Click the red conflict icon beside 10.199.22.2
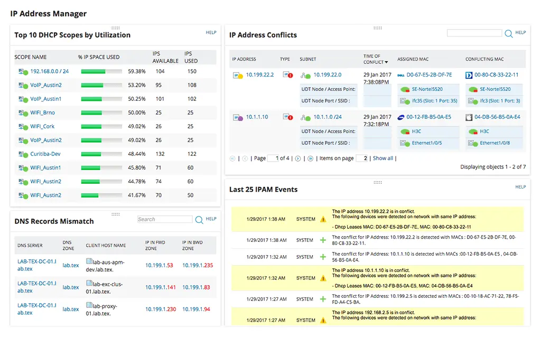 (x=289, y=74)
